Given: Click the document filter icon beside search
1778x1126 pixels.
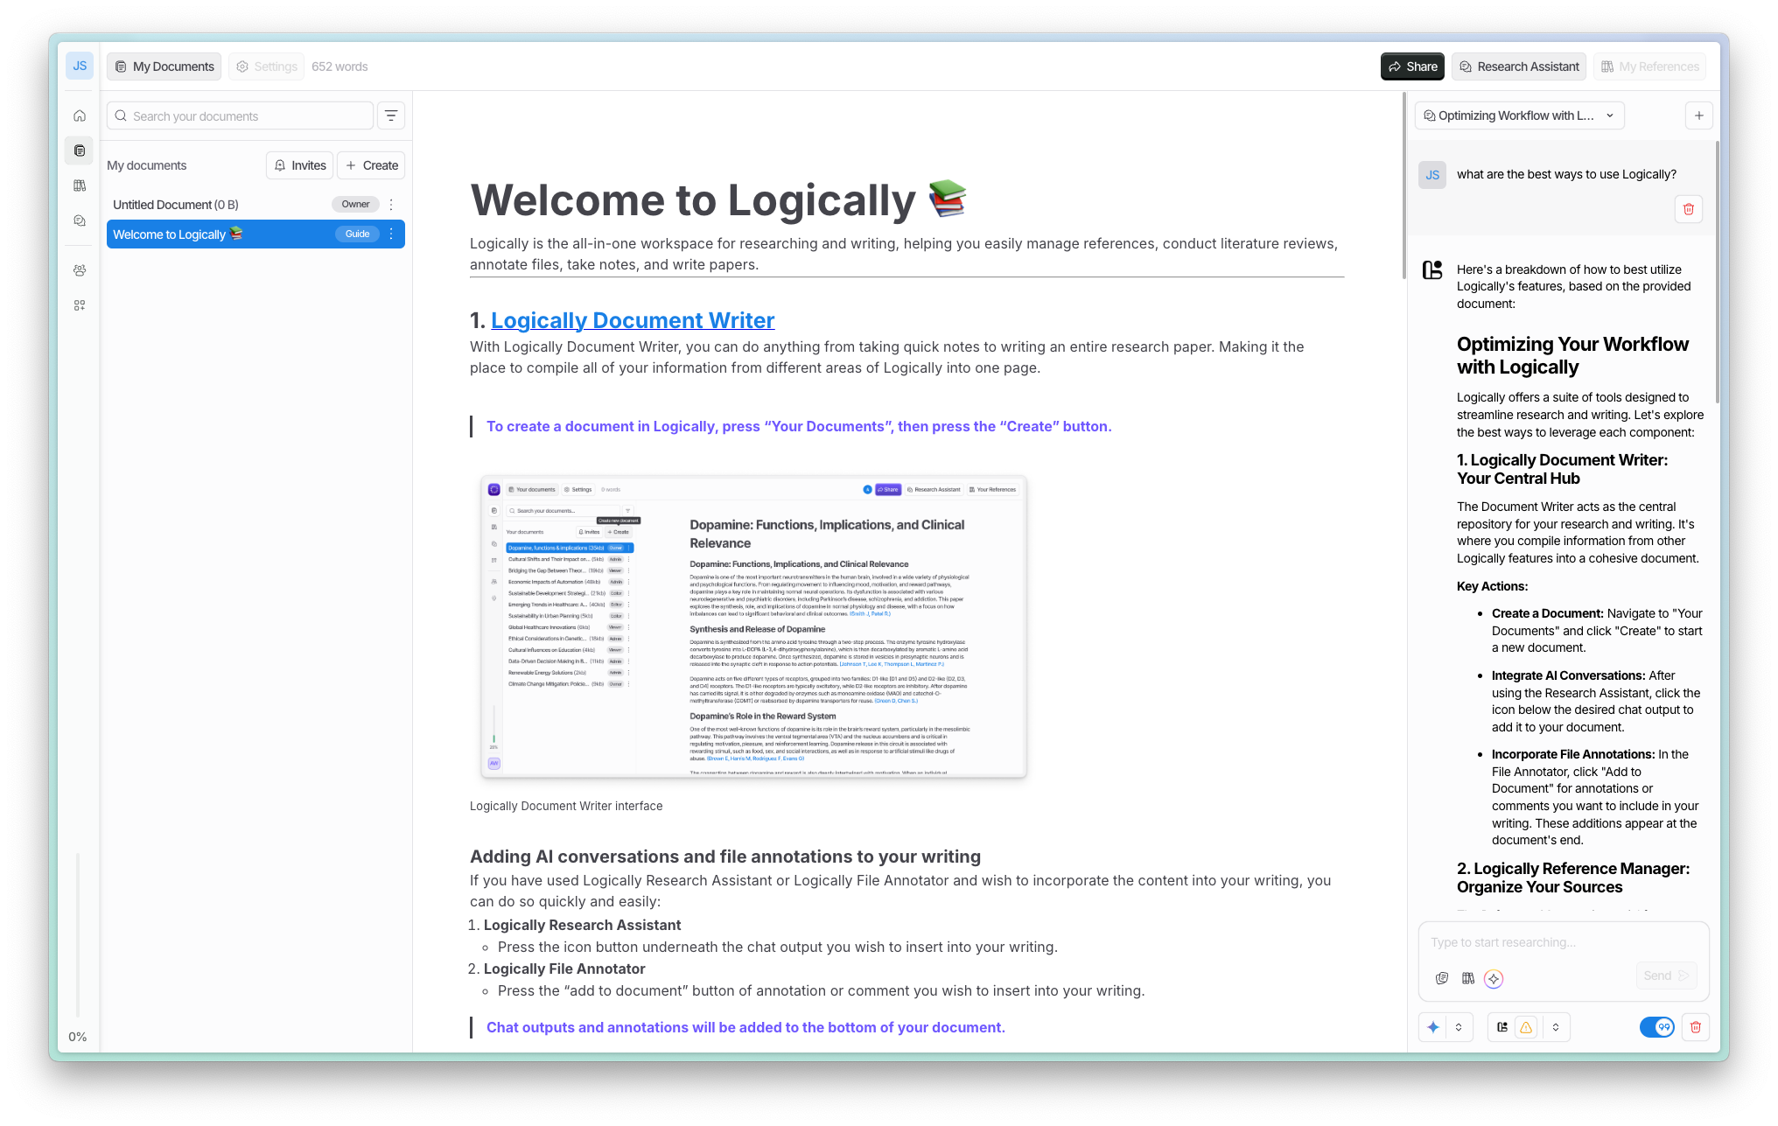Looking at the screenshot, I should (x=391, y=115).
